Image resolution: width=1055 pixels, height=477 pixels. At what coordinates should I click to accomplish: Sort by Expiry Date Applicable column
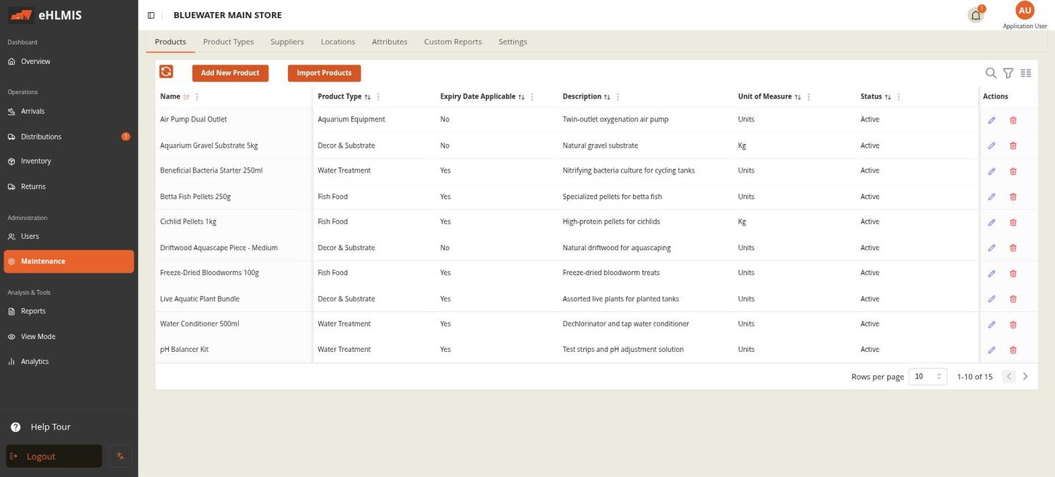pyautogui.click(x=521, y=97)
